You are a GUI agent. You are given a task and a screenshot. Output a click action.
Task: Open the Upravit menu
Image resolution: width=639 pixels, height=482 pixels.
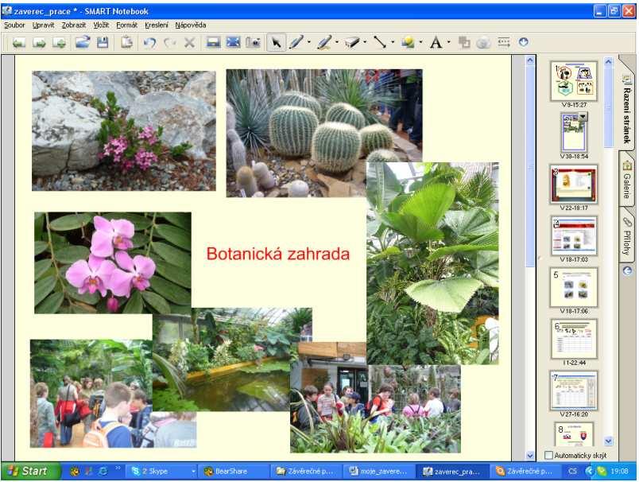point(43,25)
